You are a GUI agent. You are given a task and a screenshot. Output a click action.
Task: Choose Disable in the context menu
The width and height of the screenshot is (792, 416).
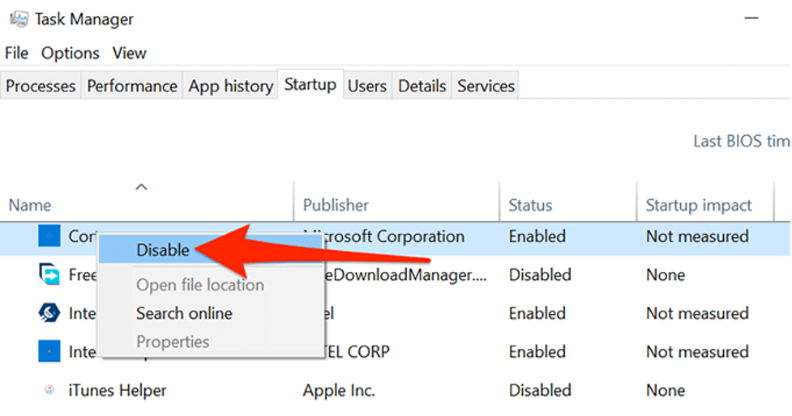163,249
